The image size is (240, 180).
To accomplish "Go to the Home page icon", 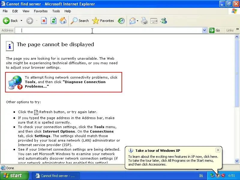I will (x=63, y=21).
